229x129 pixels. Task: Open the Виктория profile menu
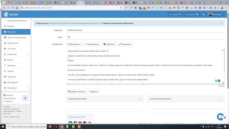(x=216, y=14)
